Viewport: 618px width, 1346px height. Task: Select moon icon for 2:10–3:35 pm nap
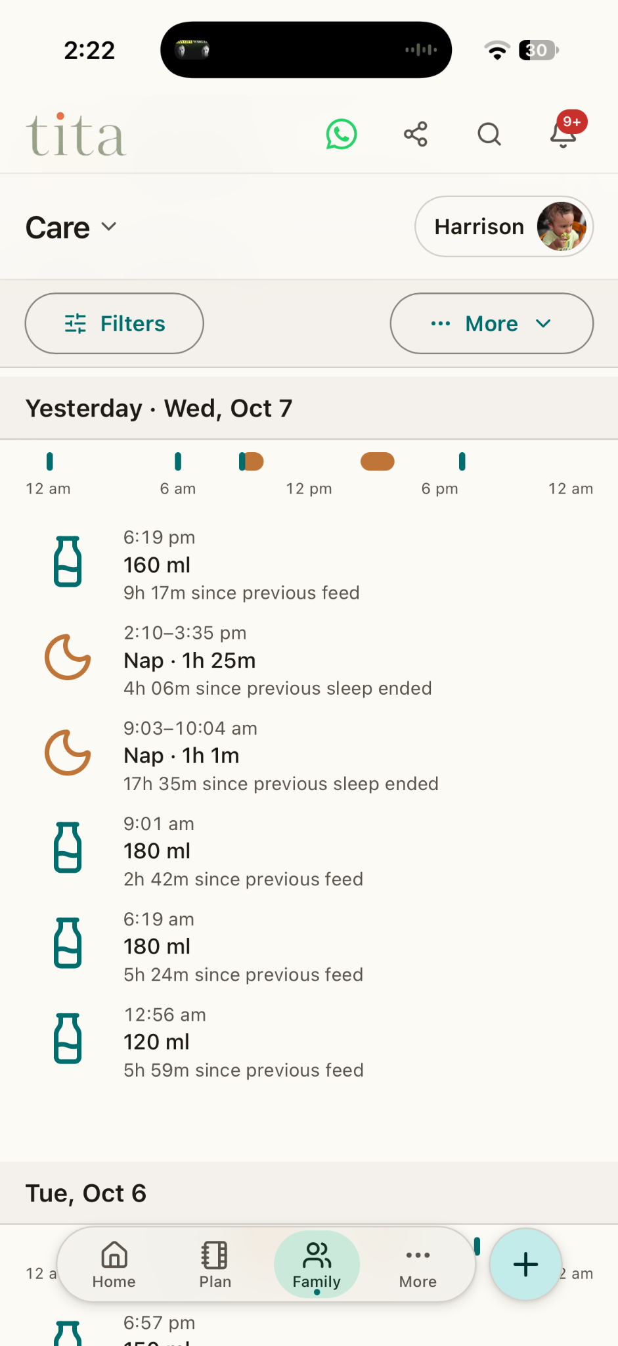(x=68, y=657)
